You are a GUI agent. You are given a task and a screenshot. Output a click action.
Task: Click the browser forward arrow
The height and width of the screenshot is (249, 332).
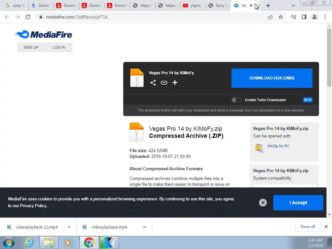pyautogui.click(x=18, y=17)
